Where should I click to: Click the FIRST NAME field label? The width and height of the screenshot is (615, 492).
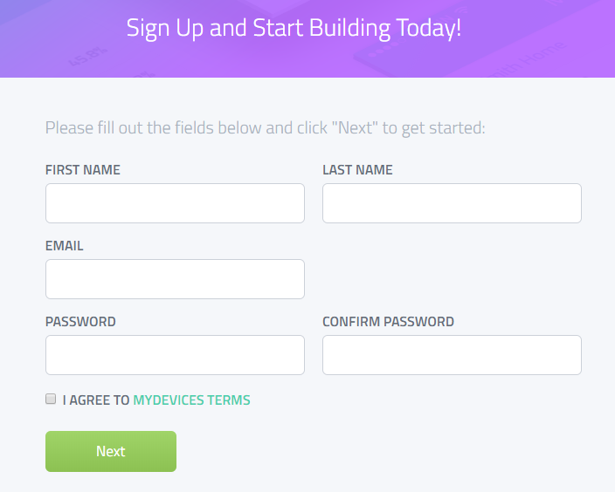coord(83,170)
